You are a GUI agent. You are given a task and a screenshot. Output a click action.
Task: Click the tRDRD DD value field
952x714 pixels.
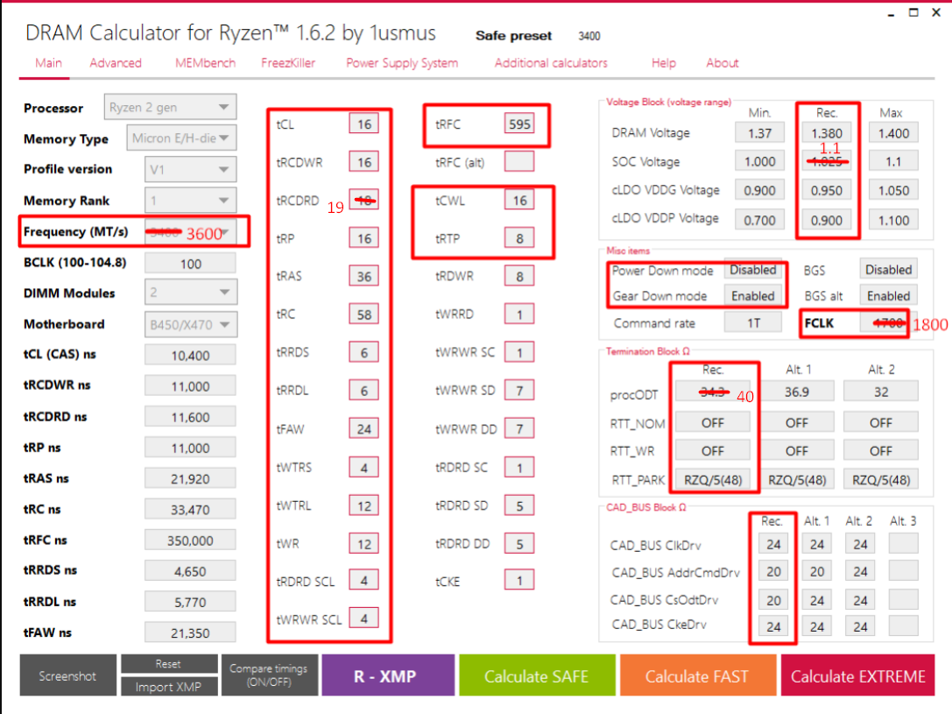(x=519, y=543)
